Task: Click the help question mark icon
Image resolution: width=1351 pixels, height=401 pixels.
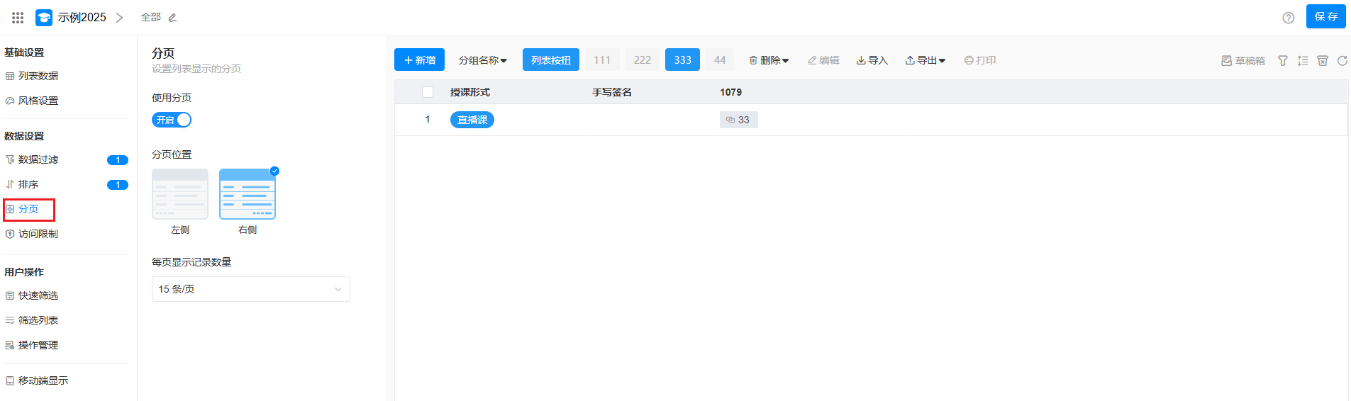Action: click(x=1288, y=18)
